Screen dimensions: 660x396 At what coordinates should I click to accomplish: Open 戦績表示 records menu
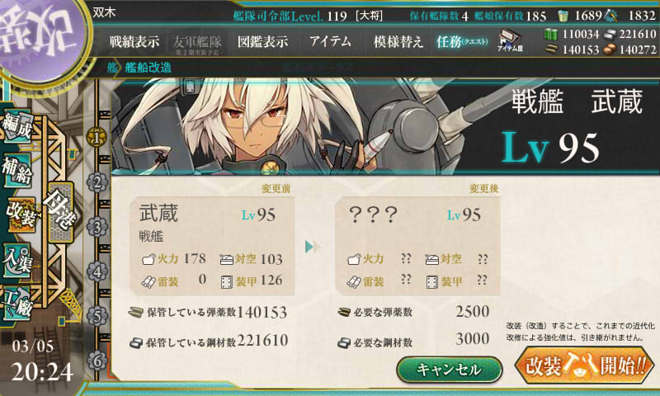click(x=134, y=41)
